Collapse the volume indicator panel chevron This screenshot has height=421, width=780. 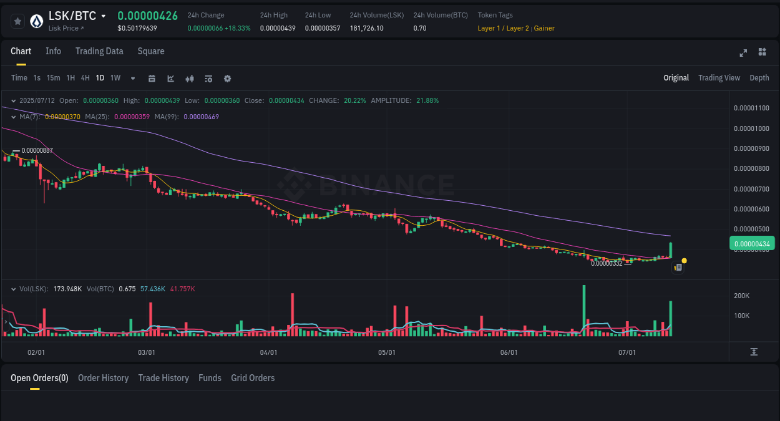point(14,289)
